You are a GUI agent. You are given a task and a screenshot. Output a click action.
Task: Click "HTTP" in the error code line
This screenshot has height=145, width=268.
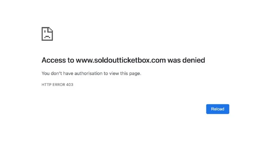46,85
